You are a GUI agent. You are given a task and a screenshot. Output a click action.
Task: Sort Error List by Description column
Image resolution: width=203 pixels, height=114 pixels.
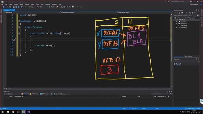tap(18, 96)
